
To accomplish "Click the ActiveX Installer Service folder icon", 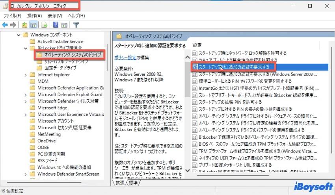I will 32,41.
